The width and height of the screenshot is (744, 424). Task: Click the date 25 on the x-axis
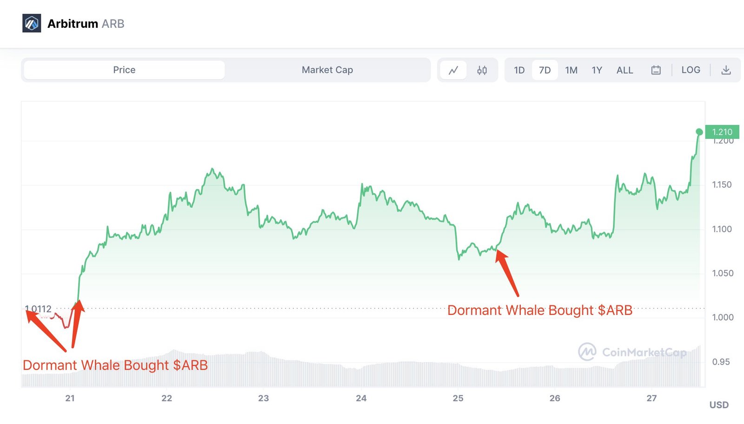[x=458, y=398]
